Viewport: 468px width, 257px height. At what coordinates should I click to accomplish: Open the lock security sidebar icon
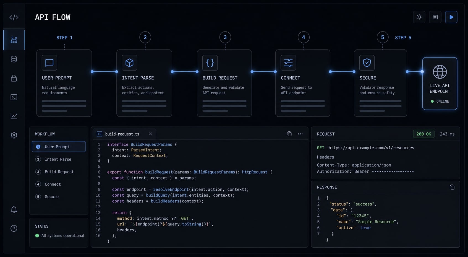point(14,78)
